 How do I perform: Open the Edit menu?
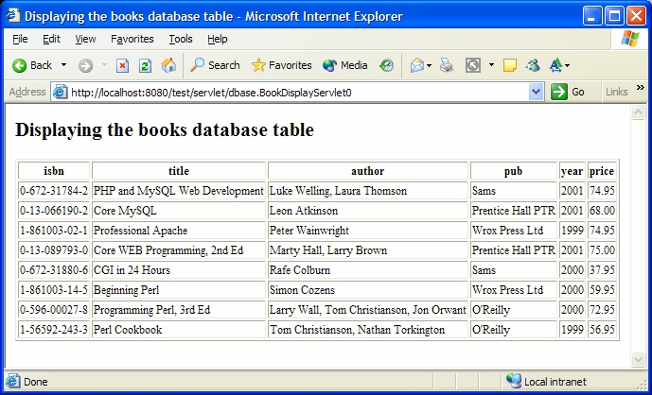click(51, 39)
